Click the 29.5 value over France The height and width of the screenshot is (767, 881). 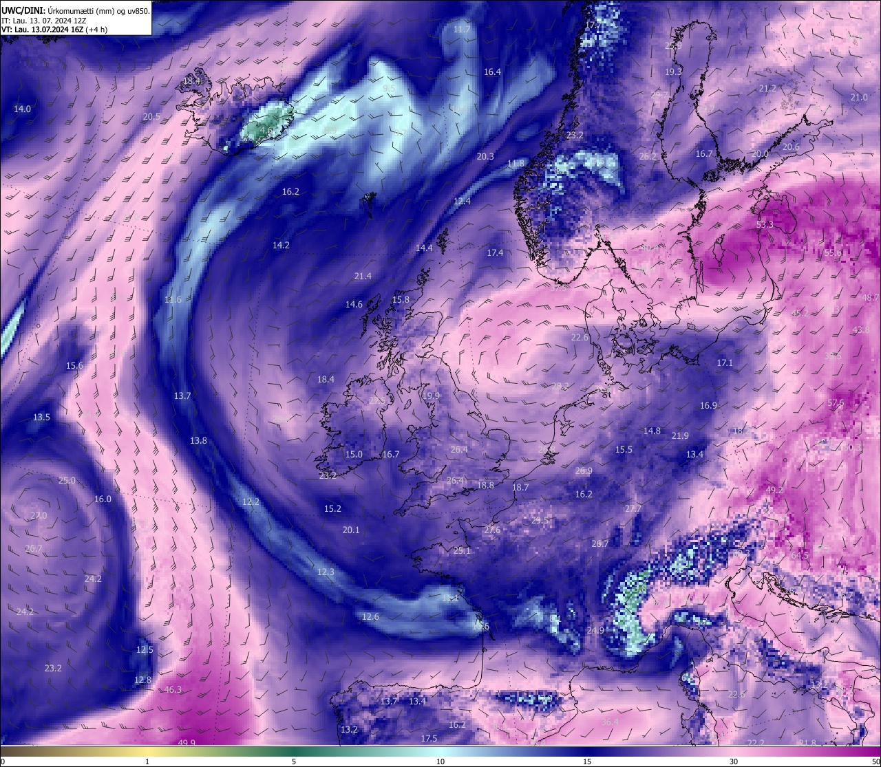tap(540, 520)
